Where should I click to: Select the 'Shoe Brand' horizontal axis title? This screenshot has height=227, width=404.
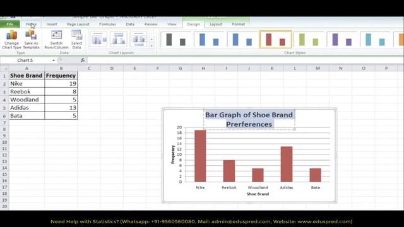pos(258,194)
